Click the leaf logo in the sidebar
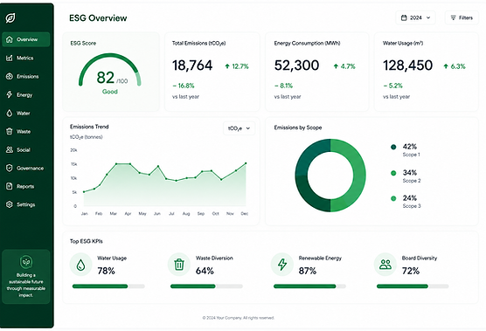 [x=10, y=18]
